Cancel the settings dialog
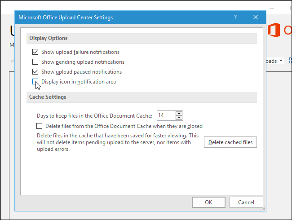Screen dimensions: 292x220 pos(246,202)
